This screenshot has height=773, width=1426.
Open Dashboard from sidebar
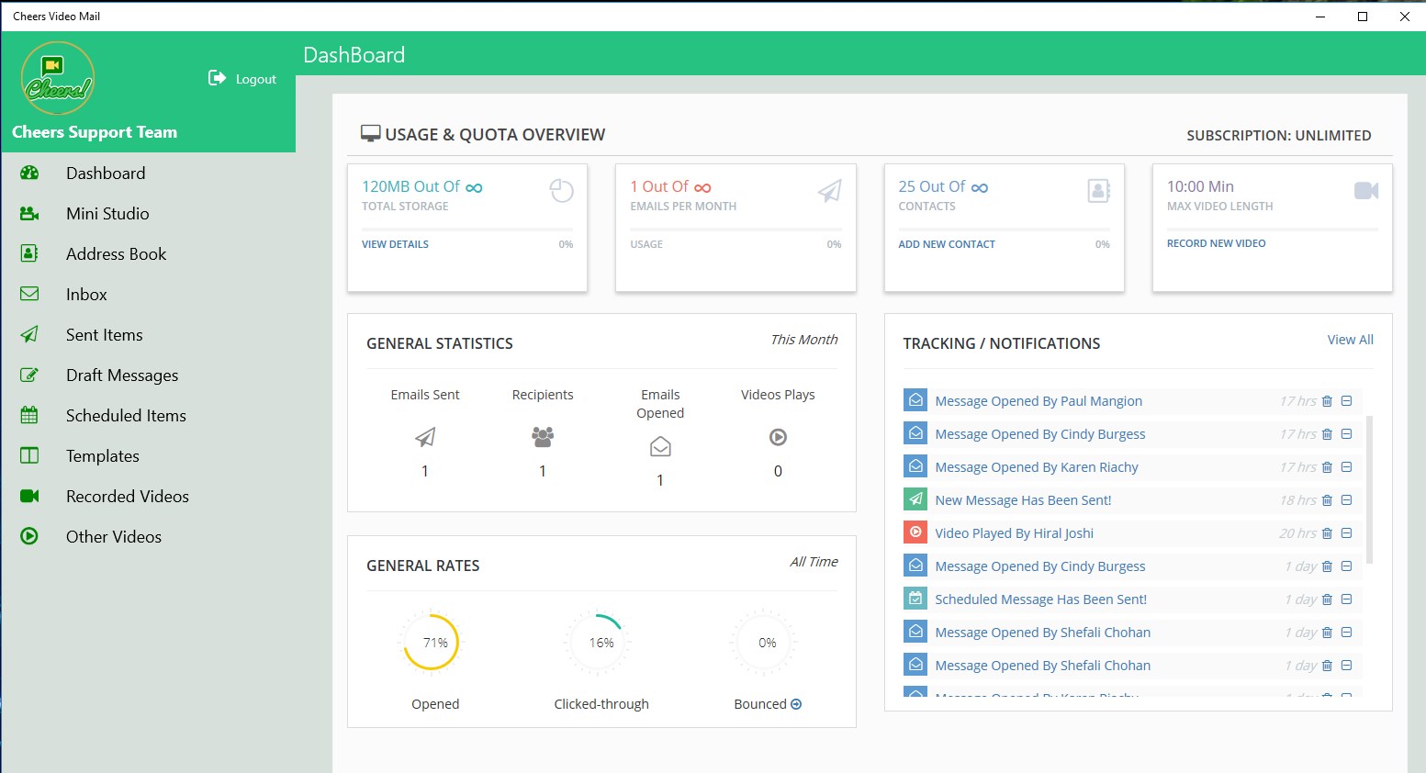(106, 173)
